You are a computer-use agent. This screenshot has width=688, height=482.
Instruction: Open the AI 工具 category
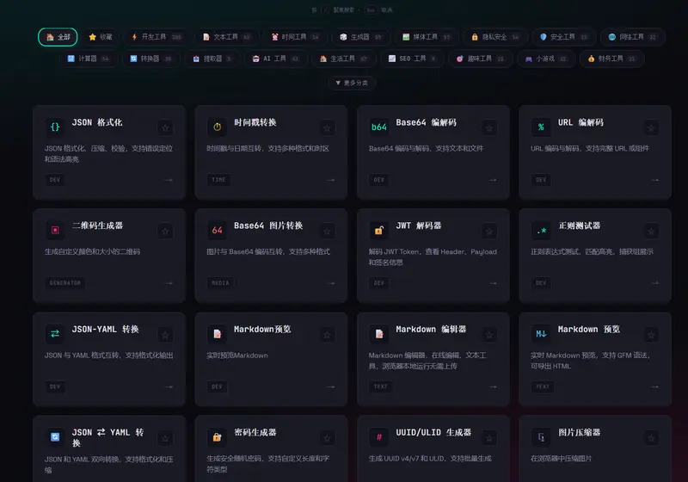tap(275, 59)
